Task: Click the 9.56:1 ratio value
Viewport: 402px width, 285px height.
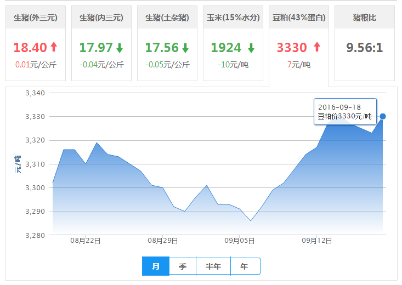Action: click(x=365, y=48)
